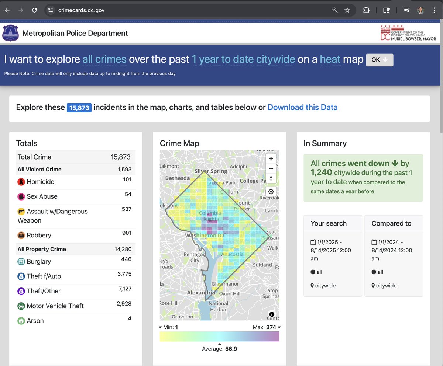Open the Max: 374 legend dropdown
The image size is (443, 366).
click(x=267, y=327)
